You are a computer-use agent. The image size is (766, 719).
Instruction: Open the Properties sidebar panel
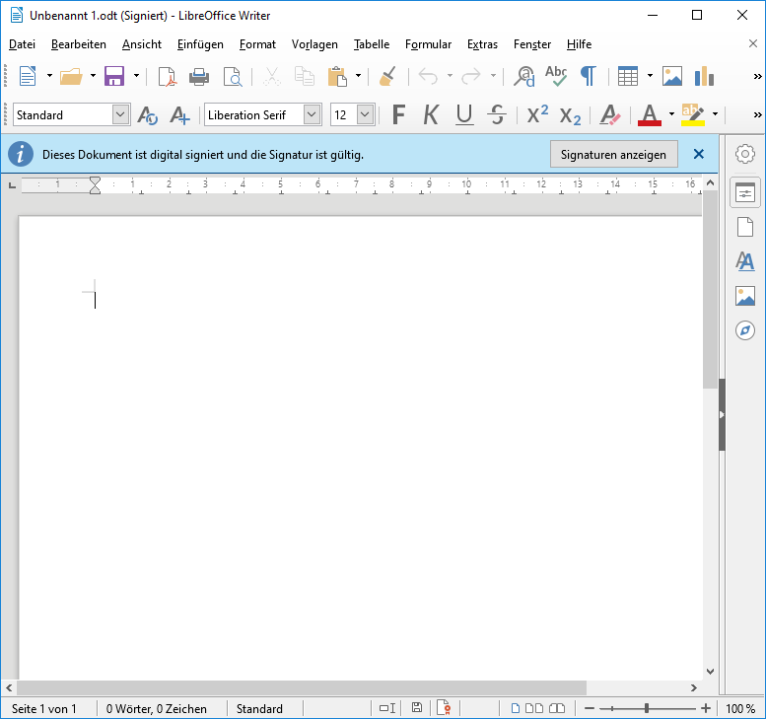coord(745,192)
